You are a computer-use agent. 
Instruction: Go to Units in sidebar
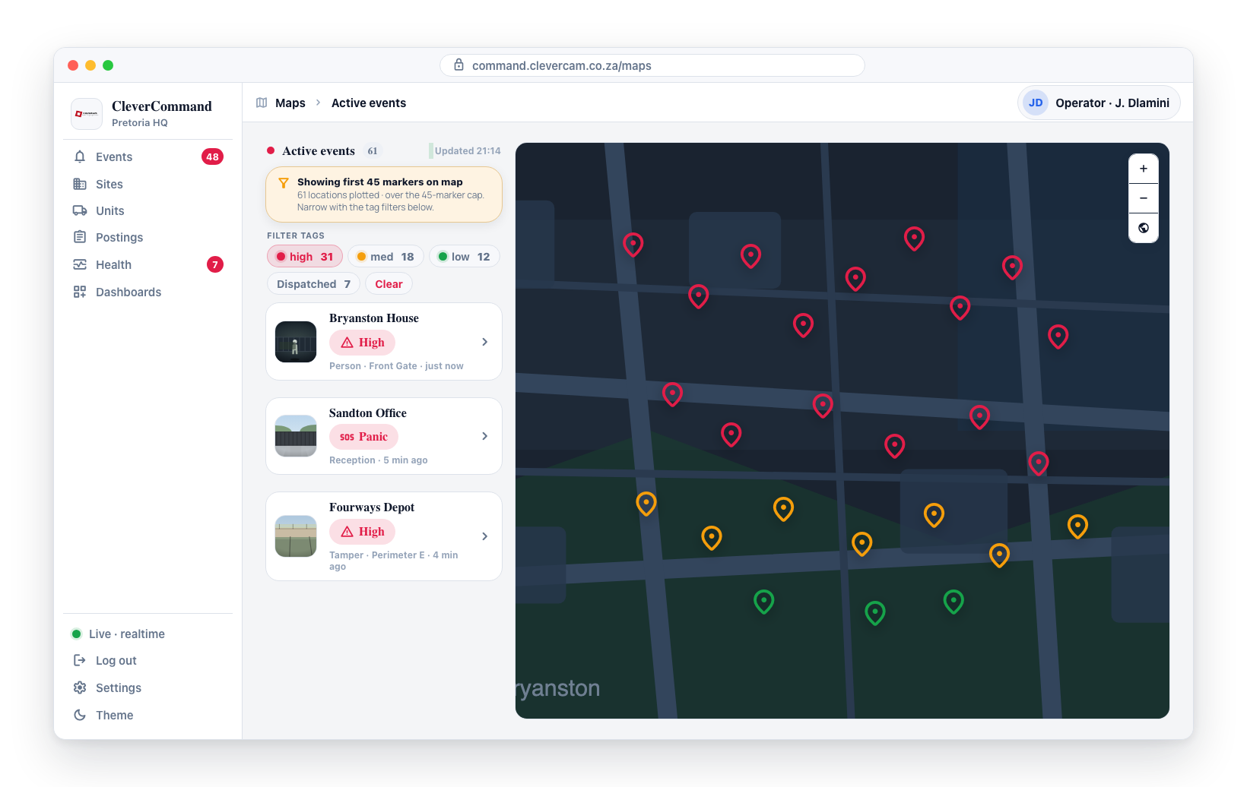point(148,210)
